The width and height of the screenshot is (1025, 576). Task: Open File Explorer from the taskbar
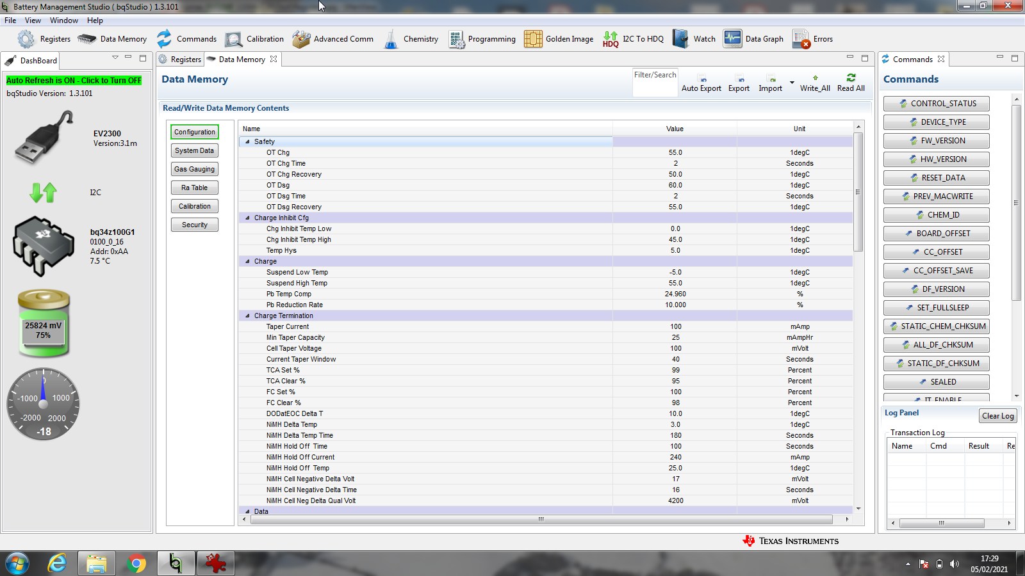point(97,563)
